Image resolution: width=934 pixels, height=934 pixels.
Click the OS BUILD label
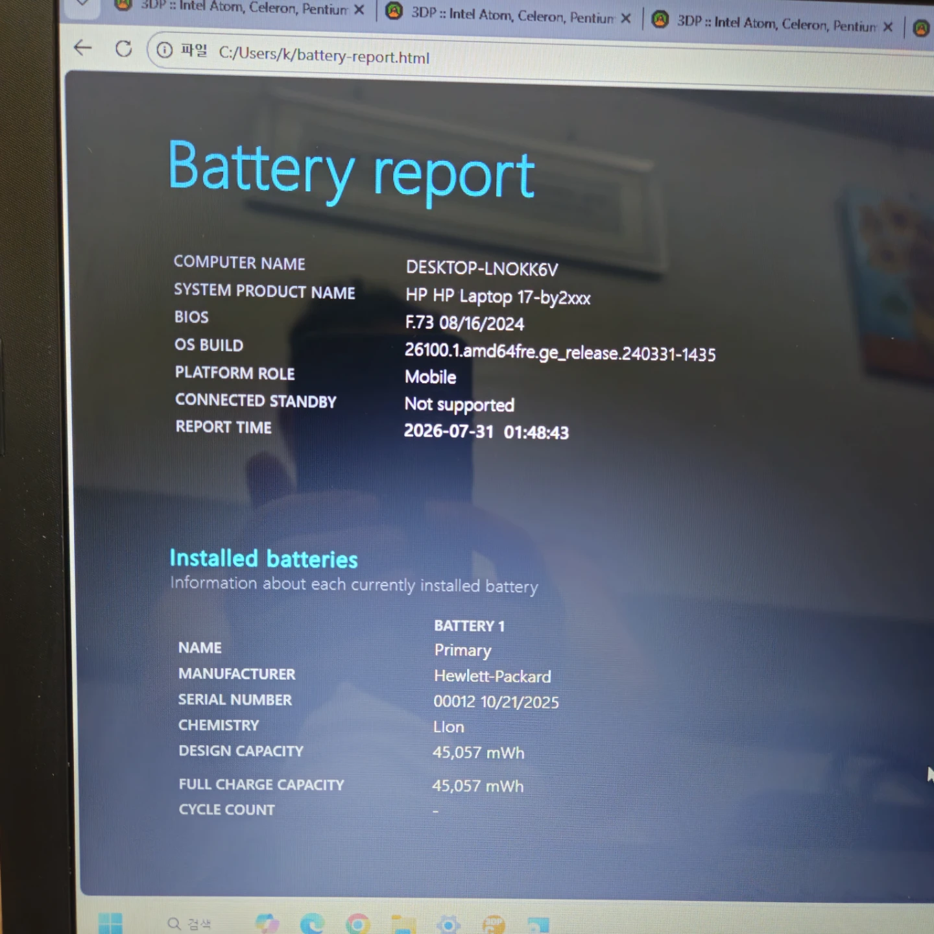pos(209,345)
